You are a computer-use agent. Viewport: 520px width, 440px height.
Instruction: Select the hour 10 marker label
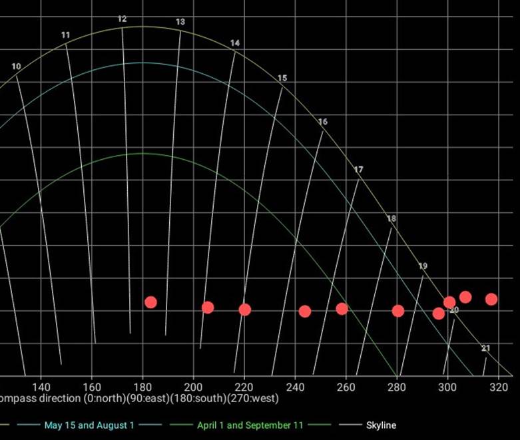point(16,67)
